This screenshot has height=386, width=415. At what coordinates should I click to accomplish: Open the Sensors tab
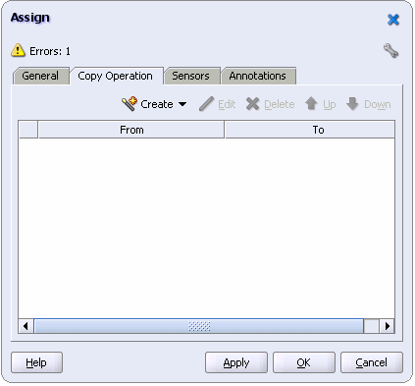click(x=191, y=76)
